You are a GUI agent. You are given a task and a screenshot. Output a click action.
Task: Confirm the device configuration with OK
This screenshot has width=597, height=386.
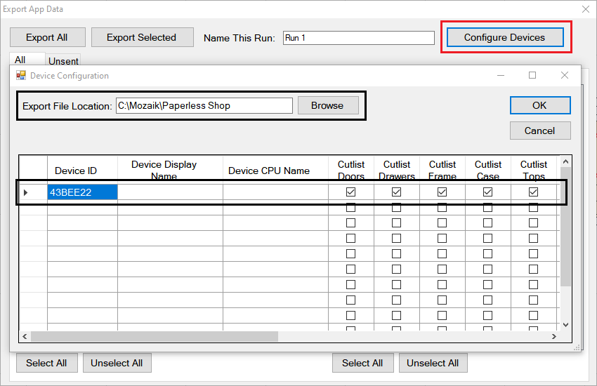click(539, 105)
